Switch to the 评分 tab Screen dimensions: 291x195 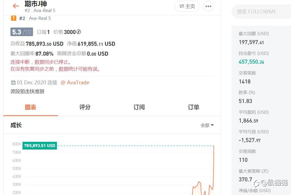click(85, 107)
